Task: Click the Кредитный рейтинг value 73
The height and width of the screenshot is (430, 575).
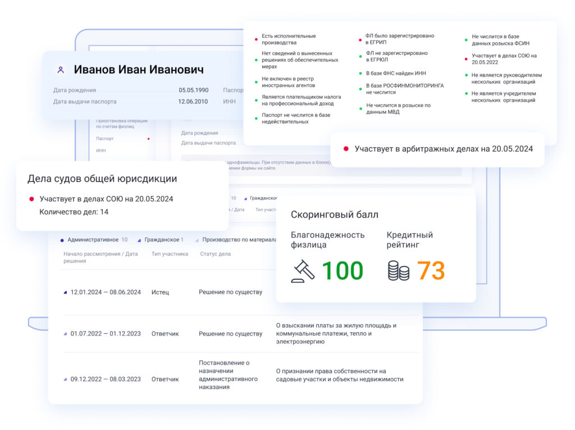Action: (431, 271)
